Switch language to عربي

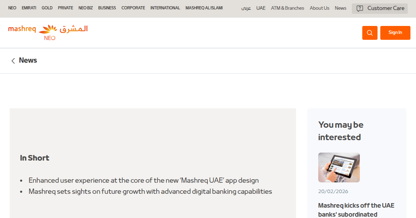pos(246,8)
